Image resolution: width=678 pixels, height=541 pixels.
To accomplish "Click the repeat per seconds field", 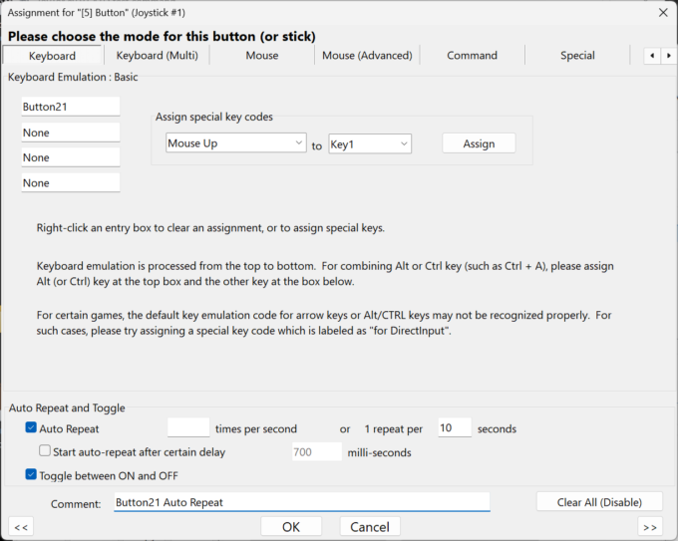I will [455, 427].
